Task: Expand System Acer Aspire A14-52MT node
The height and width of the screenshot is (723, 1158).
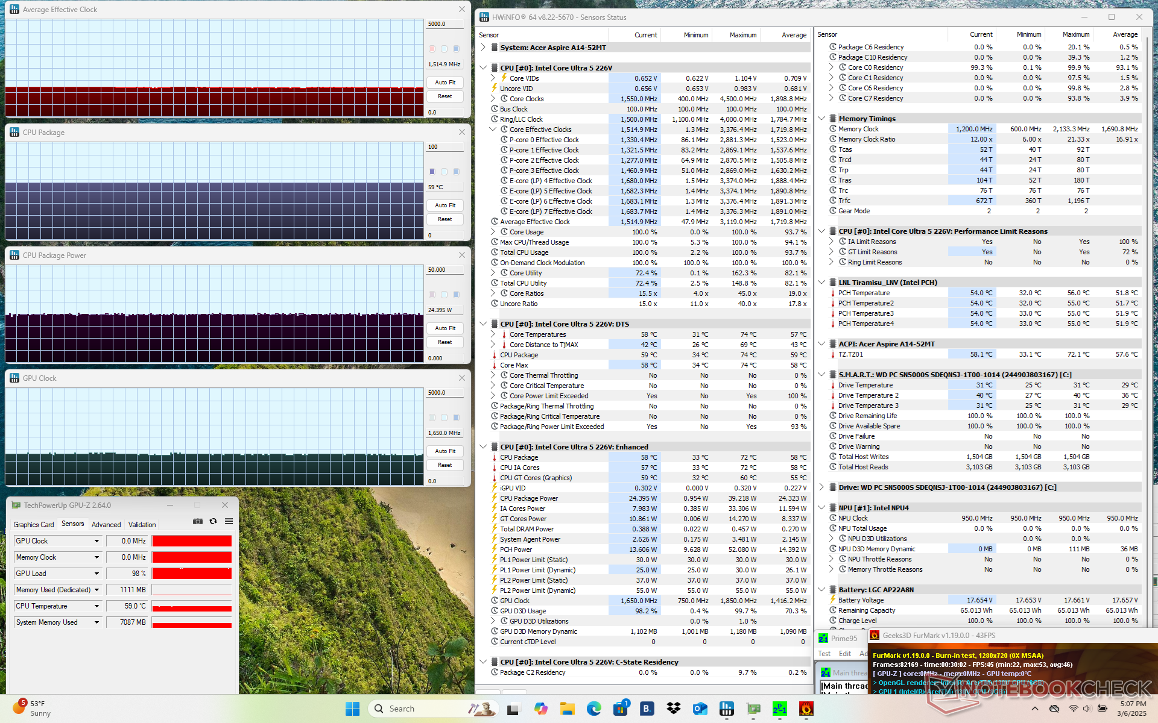Action: 483,48
